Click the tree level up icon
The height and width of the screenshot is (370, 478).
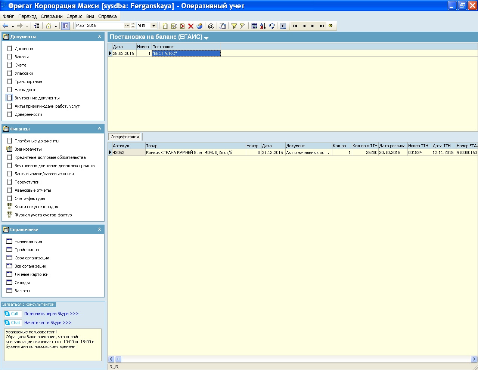click(x=37, y=26)
